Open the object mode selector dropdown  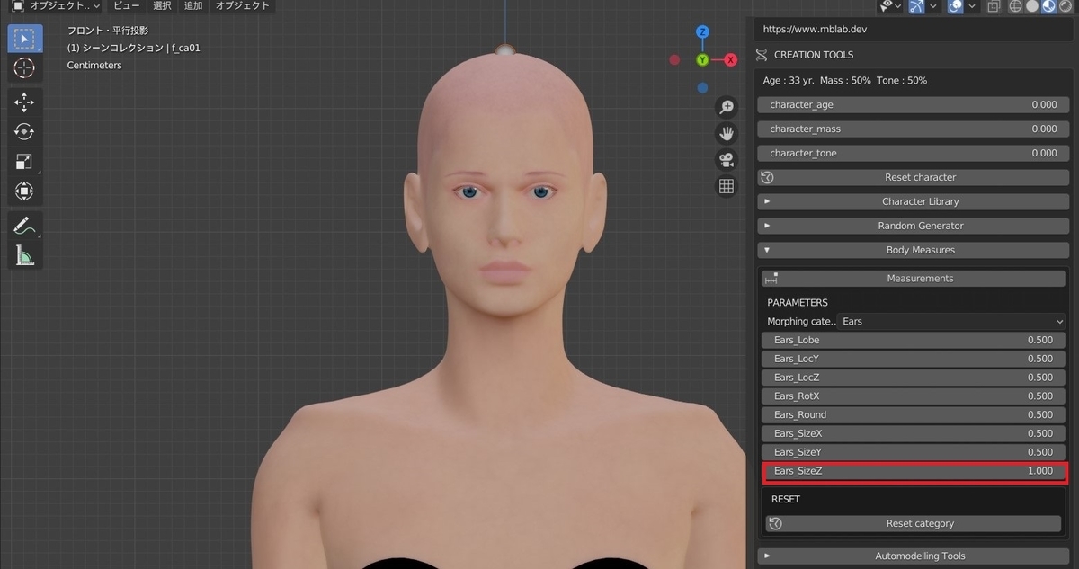click(56, 6)
